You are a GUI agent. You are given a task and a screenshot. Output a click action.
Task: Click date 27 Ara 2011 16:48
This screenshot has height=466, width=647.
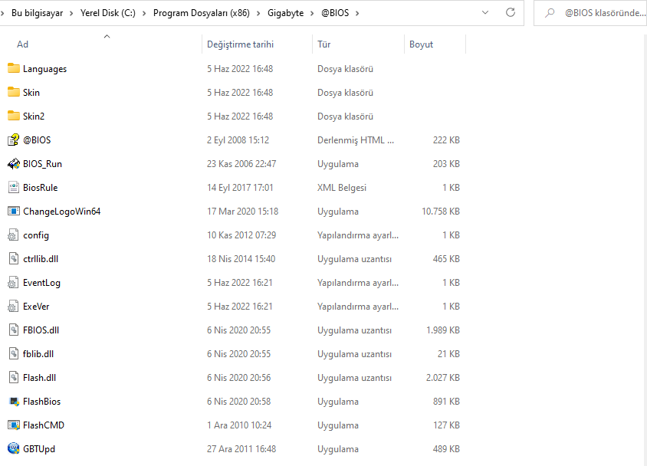[241, 448]
